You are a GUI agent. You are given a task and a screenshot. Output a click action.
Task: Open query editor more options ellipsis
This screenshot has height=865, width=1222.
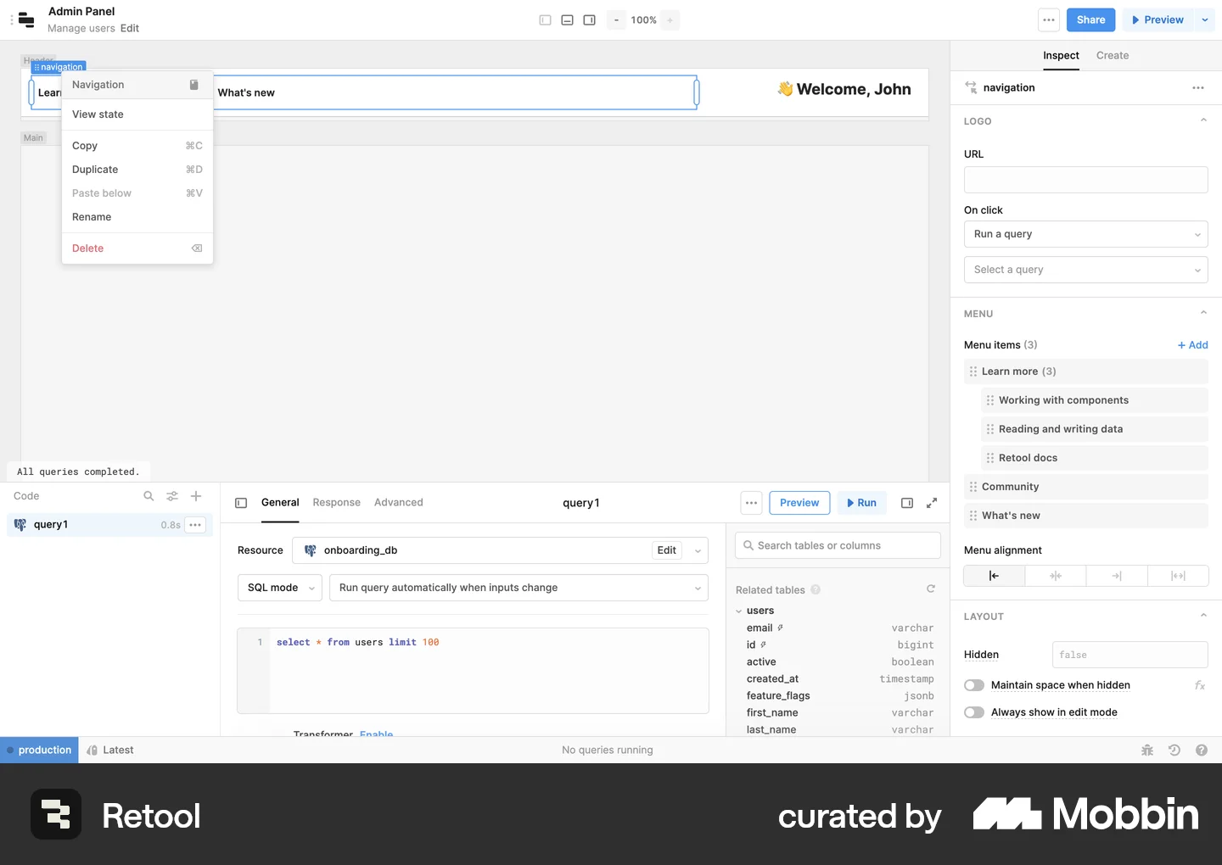coord(752,503)
